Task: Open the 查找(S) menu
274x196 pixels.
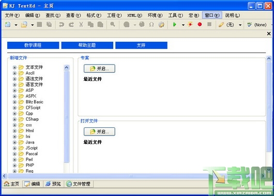Action: click(53, 15)
